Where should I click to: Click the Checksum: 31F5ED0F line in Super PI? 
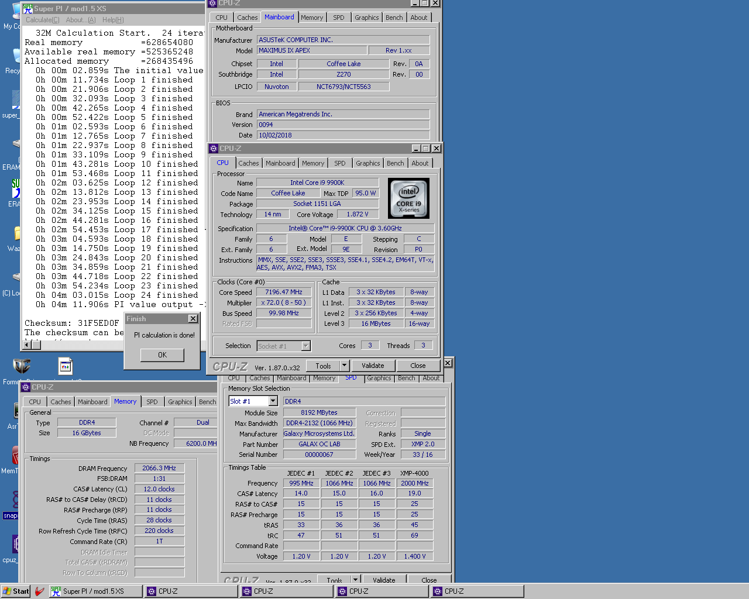[71, 323]
